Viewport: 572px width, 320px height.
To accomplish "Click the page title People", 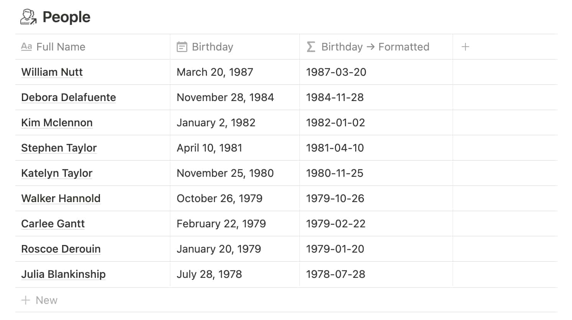I will coord(66,16).
